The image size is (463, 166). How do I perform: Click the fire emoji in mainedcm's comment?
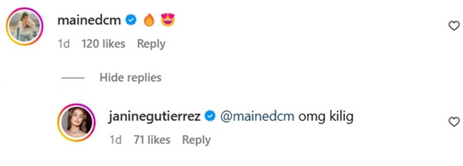(x=149, y=20)
